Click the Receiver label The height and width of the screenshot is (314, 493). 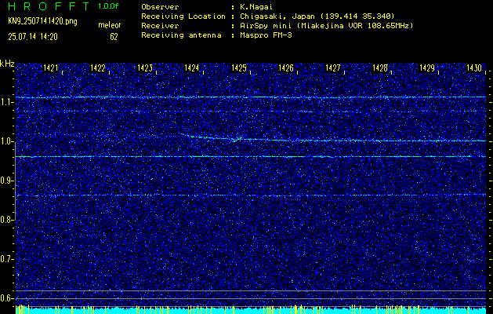coord(160,26)
